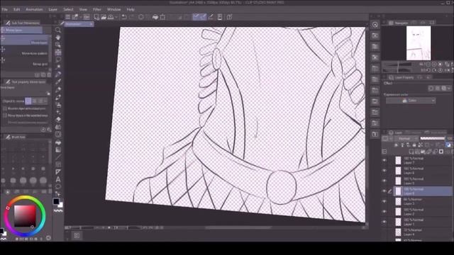Click the Clear circle icon in command bar
This screenshot has width=454, height=255.
click(141, 17)
